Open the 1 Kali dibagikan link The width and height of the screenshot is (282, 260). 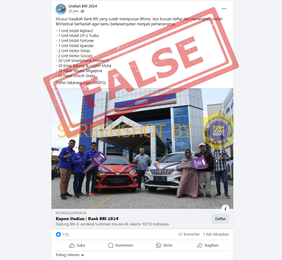point(216,234)
